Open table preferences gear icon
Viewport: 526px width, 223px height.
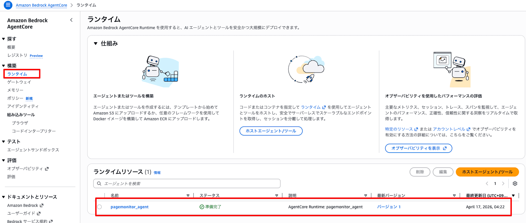coord(515,184)
